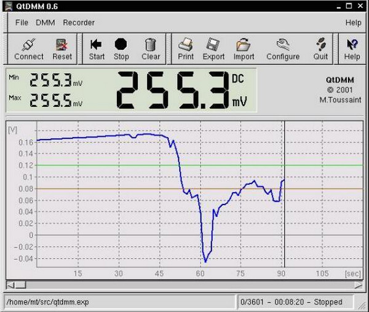The image size is (369, 312).
Task: Click the What's This Help icon
Action: [352, 44]
